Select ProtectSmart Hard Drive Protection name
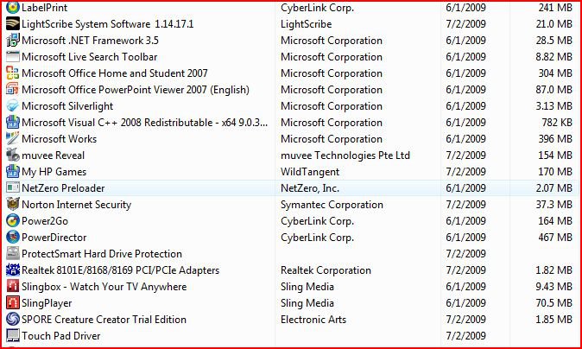Screen dimensions: 582x349 coord(102,254)
